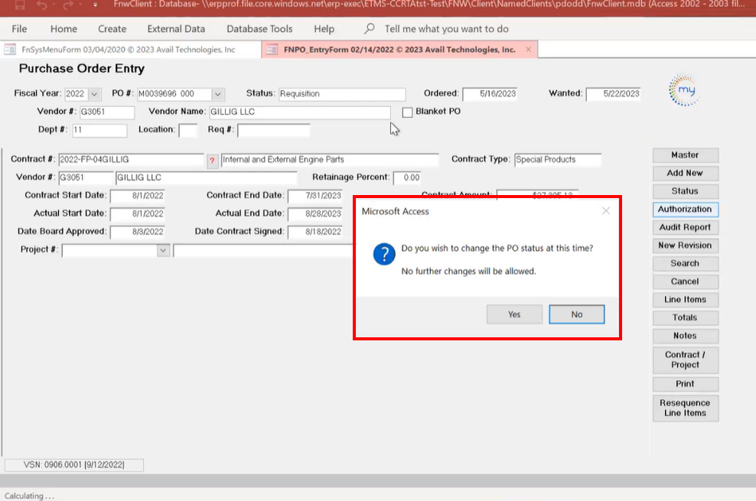Click the red question mark contract lookup button
756x501 pixels.
[x=213, y=161]
